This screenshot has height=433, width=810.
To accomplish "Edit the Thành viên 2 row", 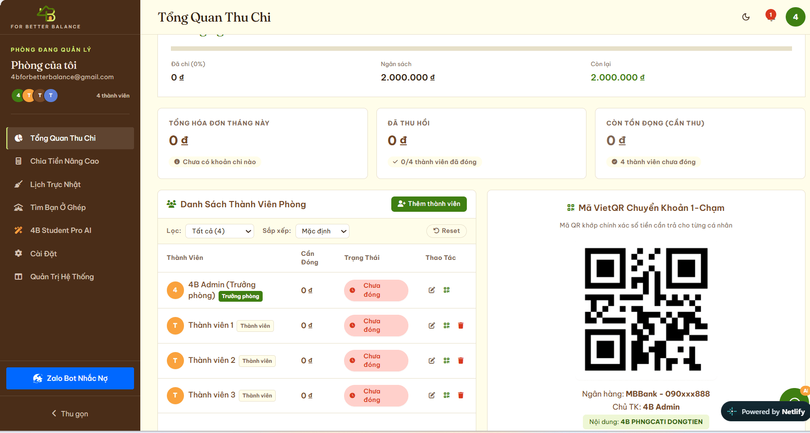I will pyautogui.click(x=432, y=361).
